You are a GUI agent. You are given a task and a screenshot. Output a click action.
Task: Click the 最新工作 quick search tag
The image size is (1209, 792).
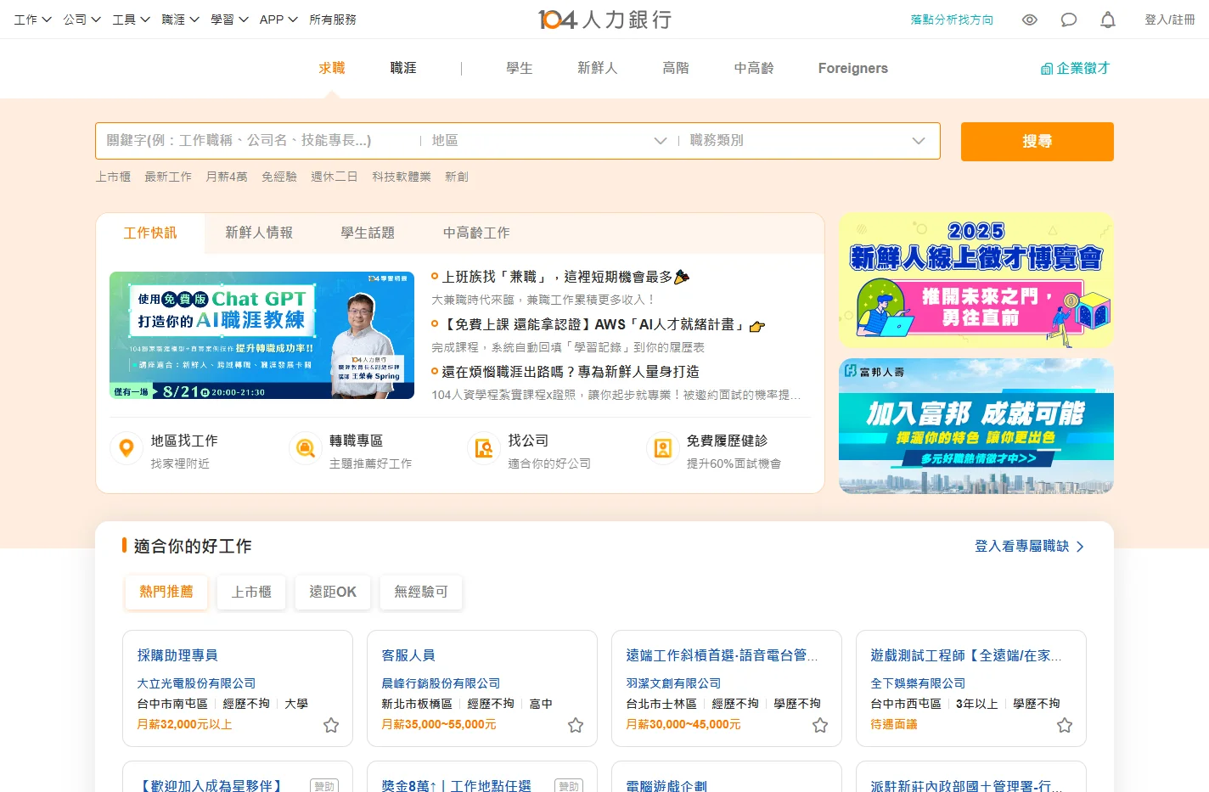click(x=168, y=177)
